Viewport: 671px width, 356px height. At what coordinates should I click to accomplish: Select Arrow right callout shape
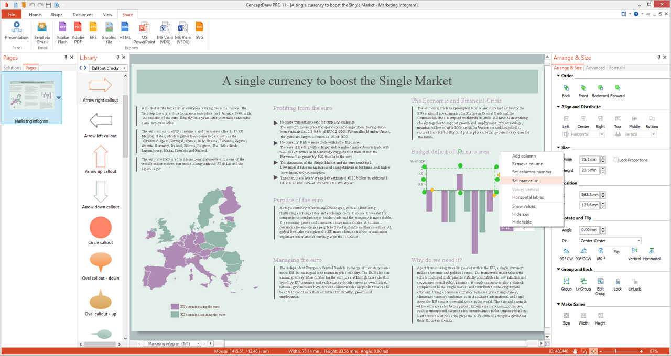(x=101, y=88)
